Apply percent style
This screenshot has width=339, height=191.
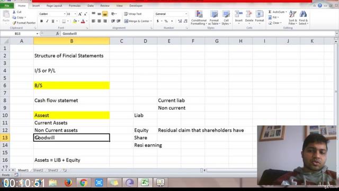(x=166, y=21)
